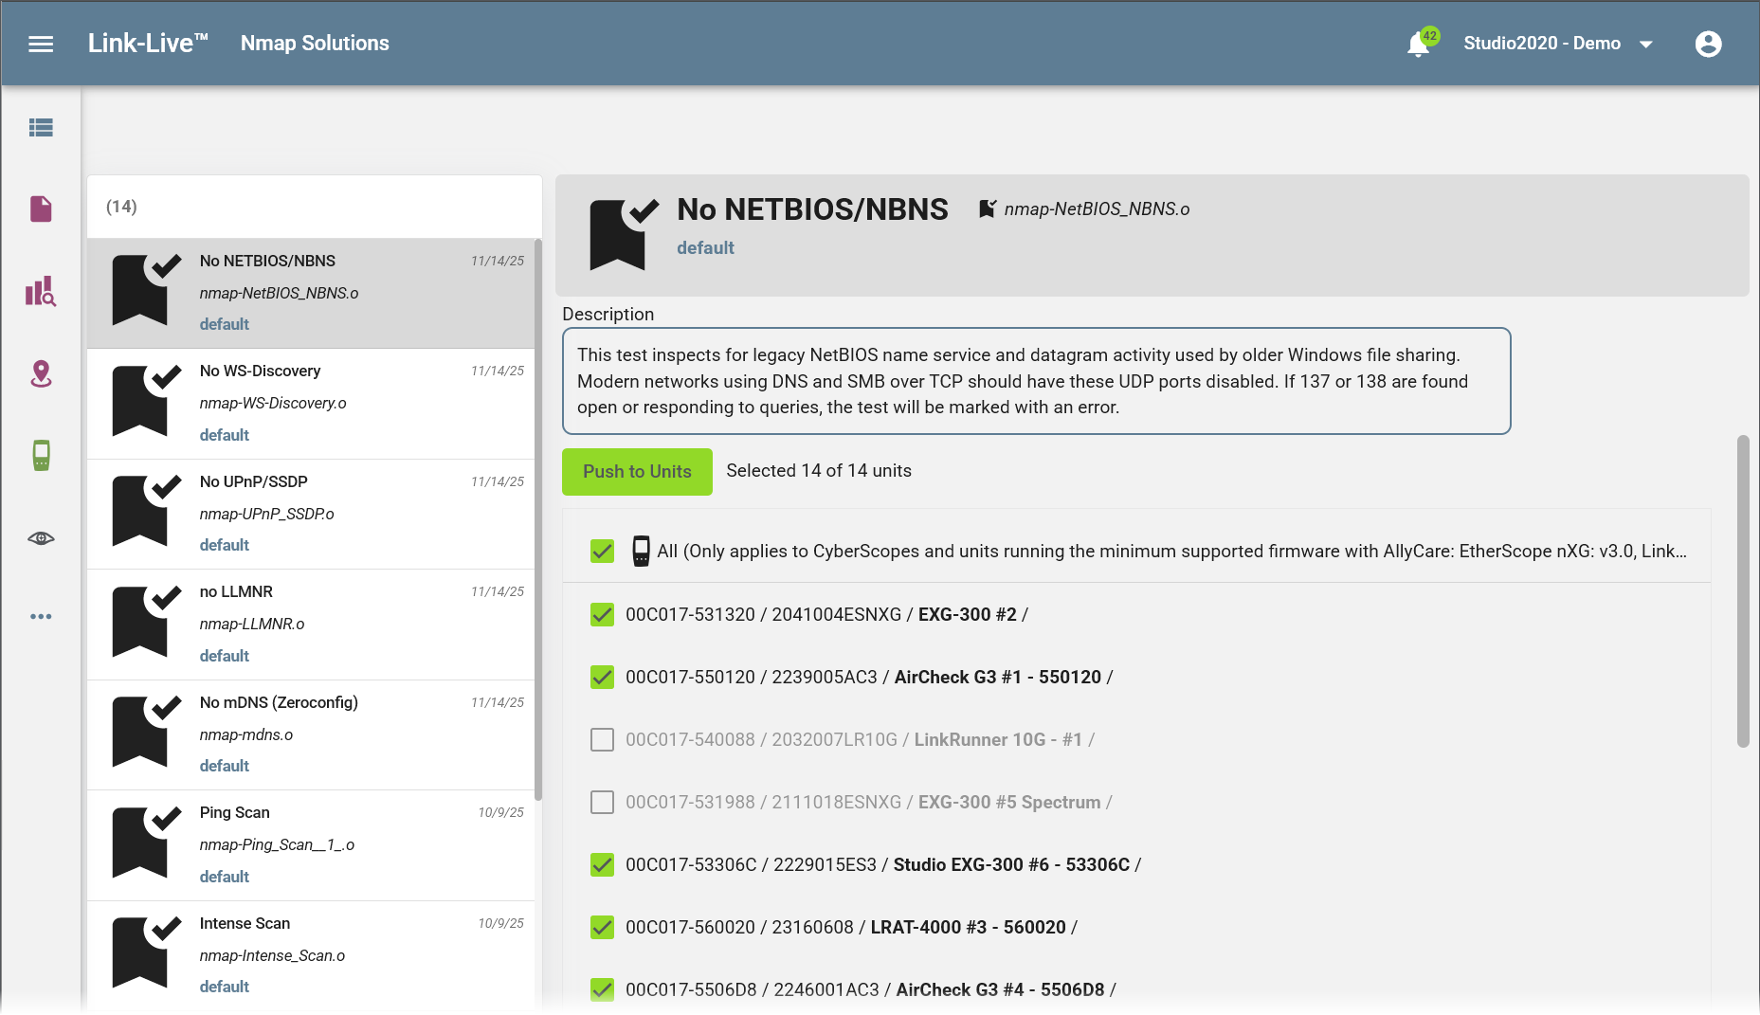Image resolution: width=1760 pixels, height=1015 pixels.
Task: Open the user account profile icon
Action: [x=1708, y=44]
